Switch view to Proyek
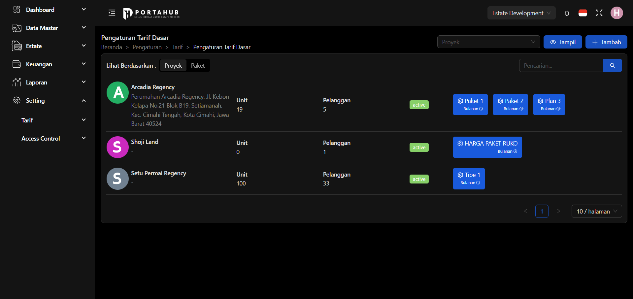The height and width of the screenshot is (299, 633). tap(173, 65)
